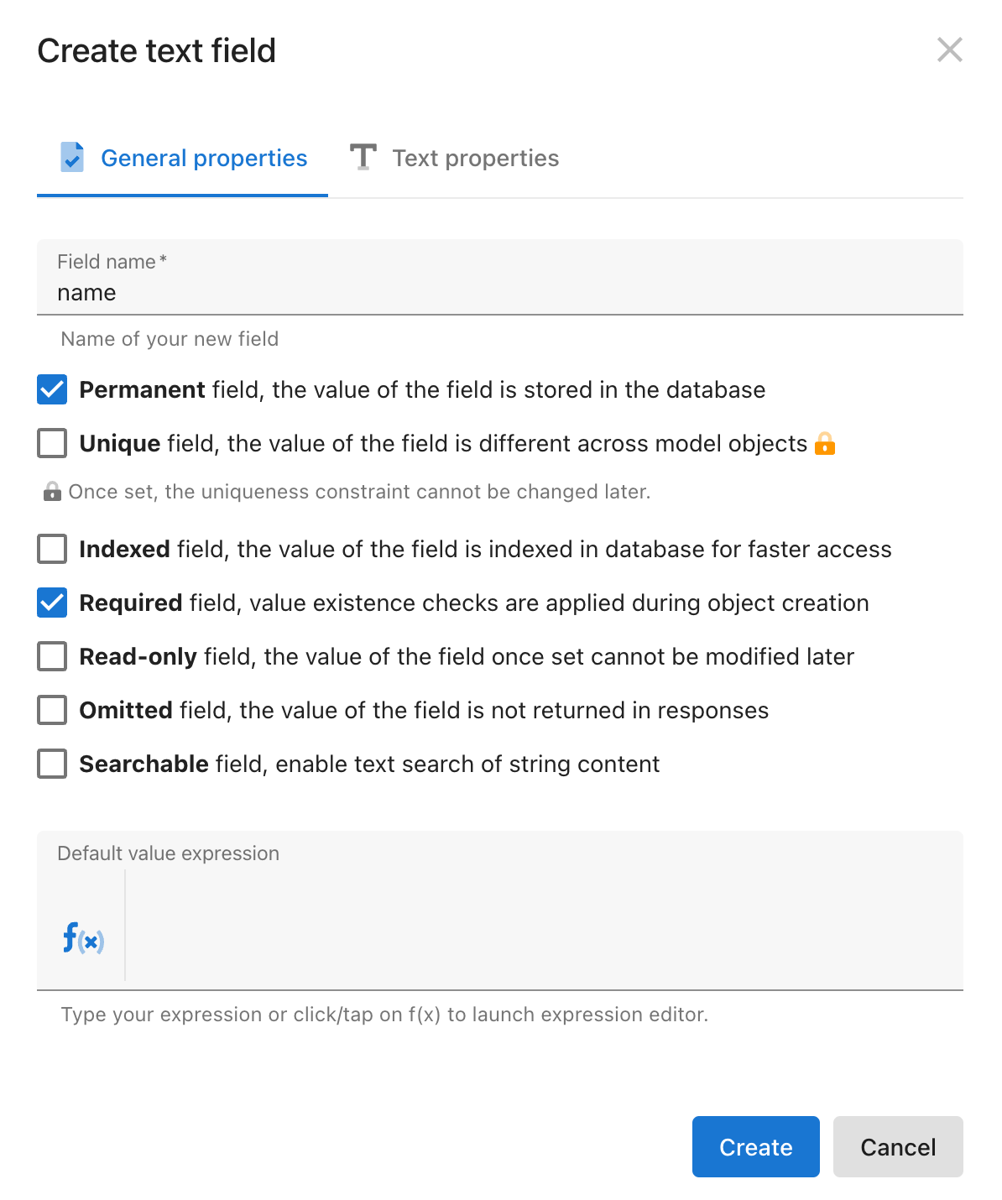Screen dimensions: 1002x1200
Task: Select the General properties tab
Action: tap(203, 158)
